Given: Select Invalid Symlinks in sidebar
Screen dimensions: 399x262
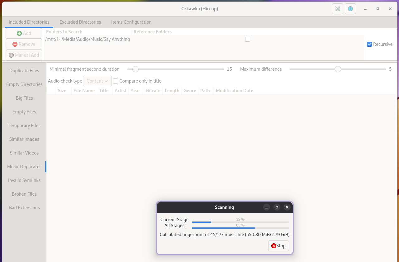Looking at the screenshot, I should point(24,180).
